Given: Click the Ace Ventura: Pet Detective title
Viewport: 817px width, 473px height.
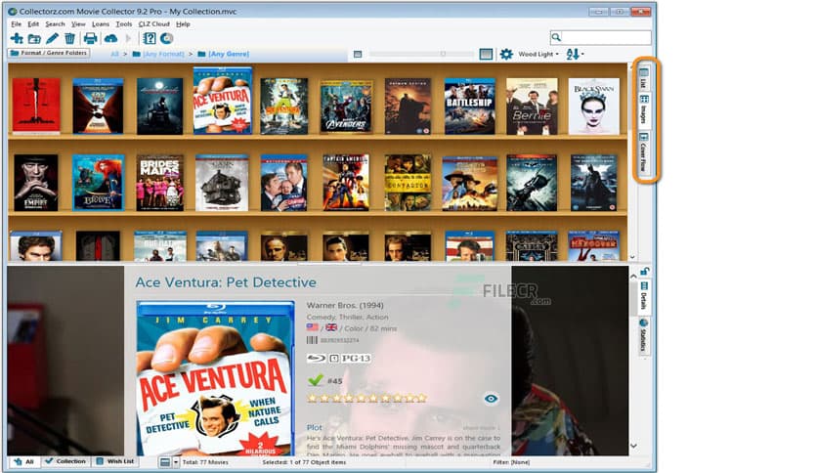Looking at the screenshot, I should (x=226, y=281).
